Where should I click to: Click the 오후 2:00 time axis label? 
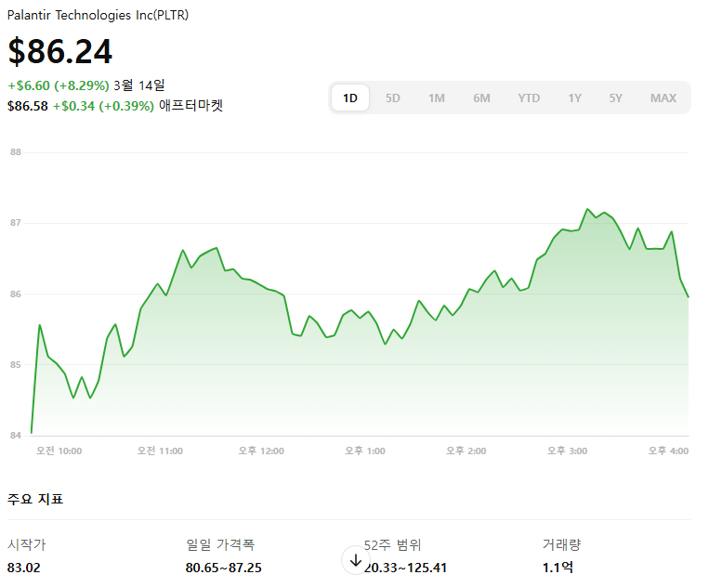coord(466,451)
